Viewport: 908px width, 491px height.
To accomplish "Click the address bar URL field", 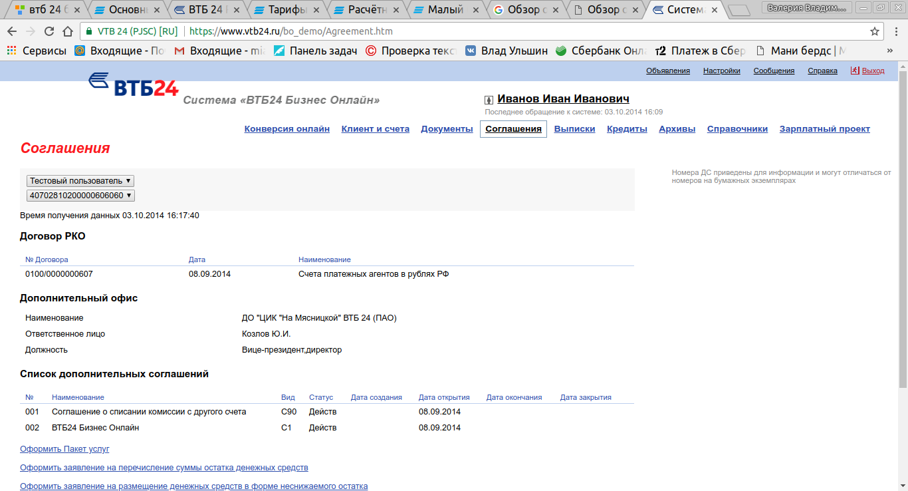I will pyautogui.click(x=465, y=31).
